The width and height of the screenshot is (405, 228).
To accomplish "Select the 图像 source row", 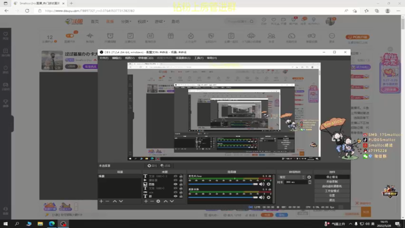I will point(163,184).
